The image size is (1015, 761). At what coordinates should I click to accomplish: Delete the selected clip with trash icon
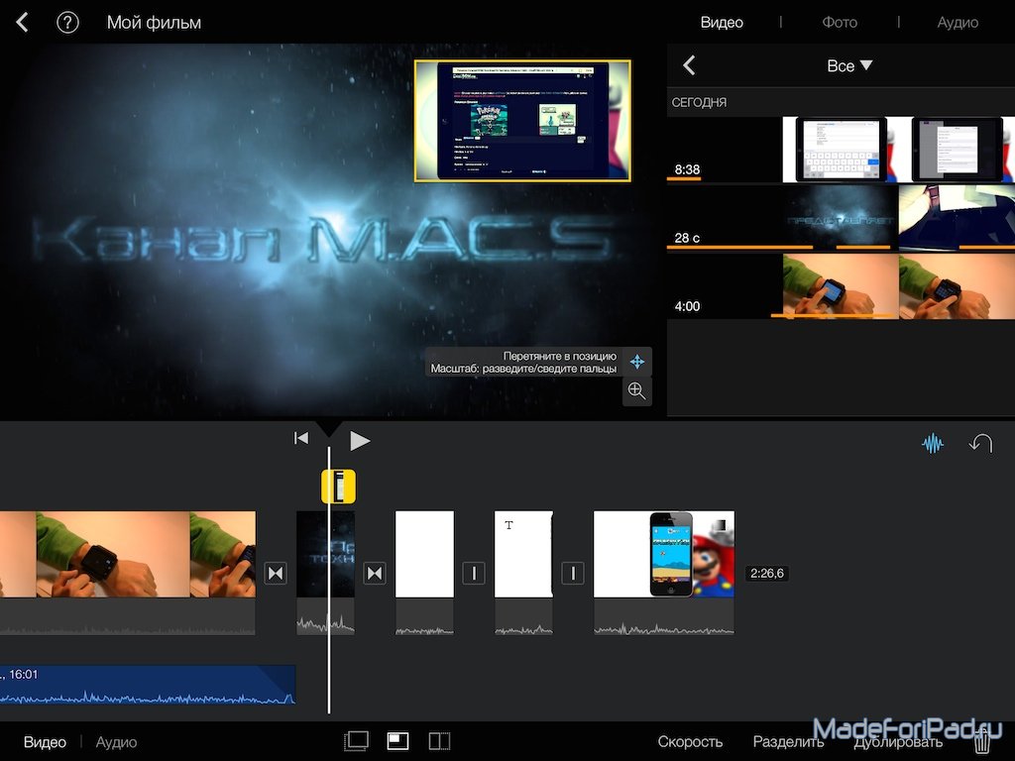pos(982,741)
